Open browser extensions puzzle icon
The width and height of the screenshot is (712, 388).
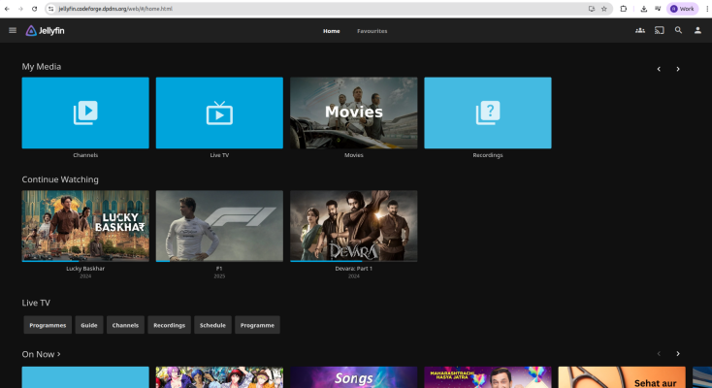(x=624, y=9)
